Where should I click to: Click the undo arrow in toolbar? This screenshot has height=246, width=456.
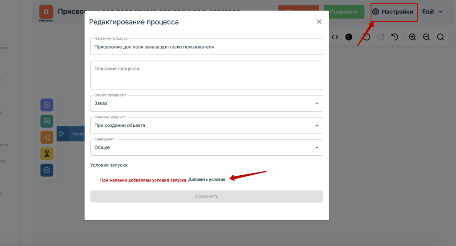366,37
